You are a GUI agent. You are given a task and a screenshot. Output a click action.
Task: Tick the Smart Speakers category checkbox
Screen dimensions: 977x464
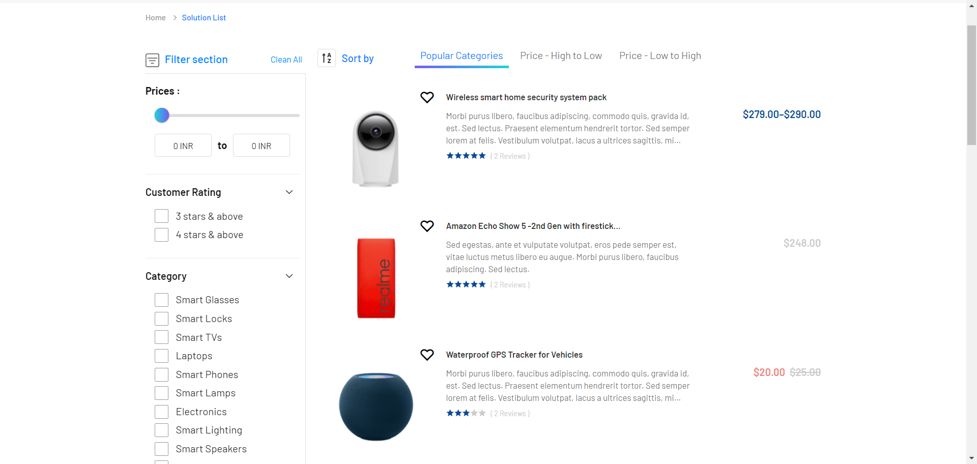(162, 449)
